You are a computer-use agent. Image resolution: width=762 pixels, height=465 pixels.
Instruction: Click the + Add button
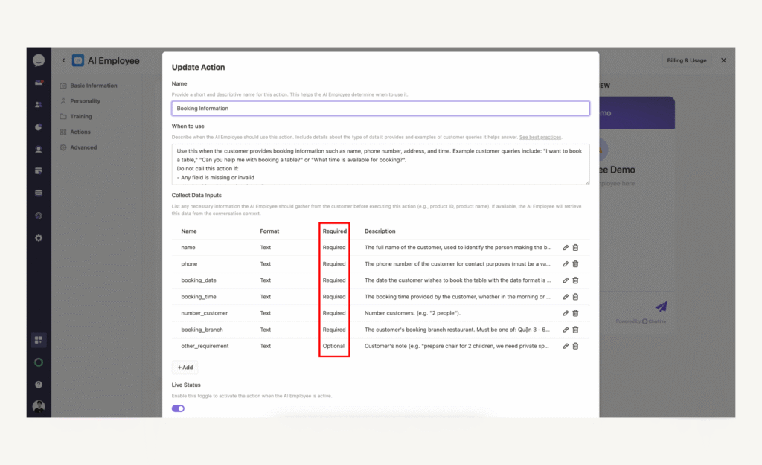185,368
